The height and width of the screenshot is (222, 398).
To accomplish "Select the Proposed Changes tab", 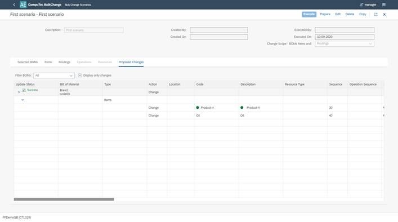I will point(131,62).
